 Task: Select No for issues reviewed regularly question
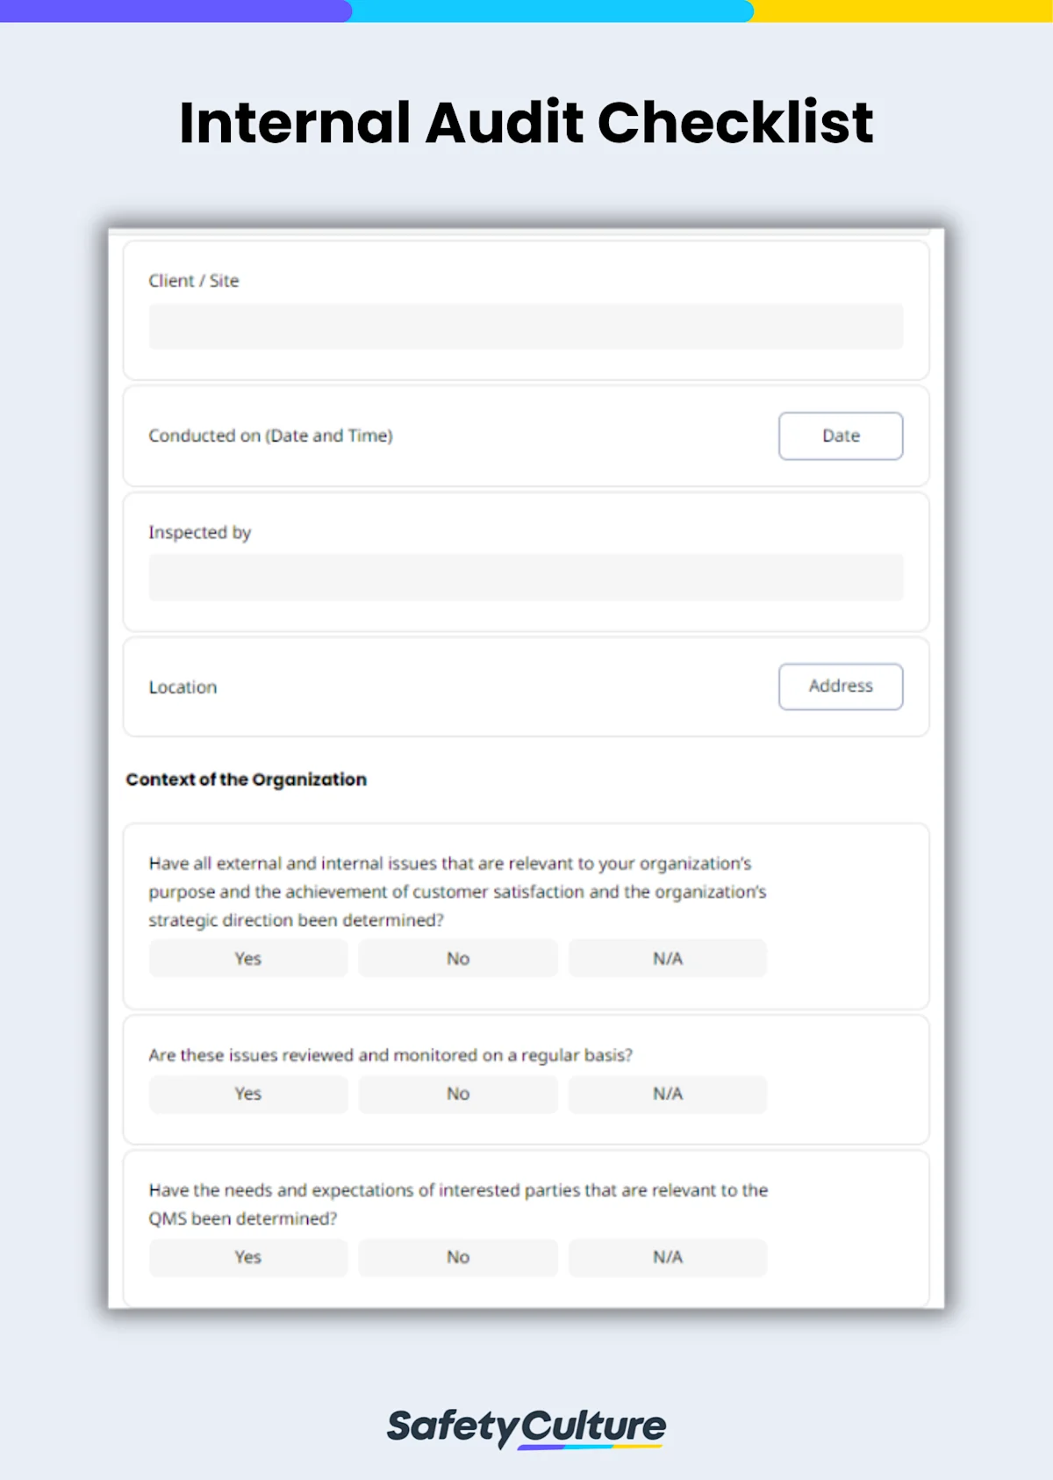click(457, 1094)
